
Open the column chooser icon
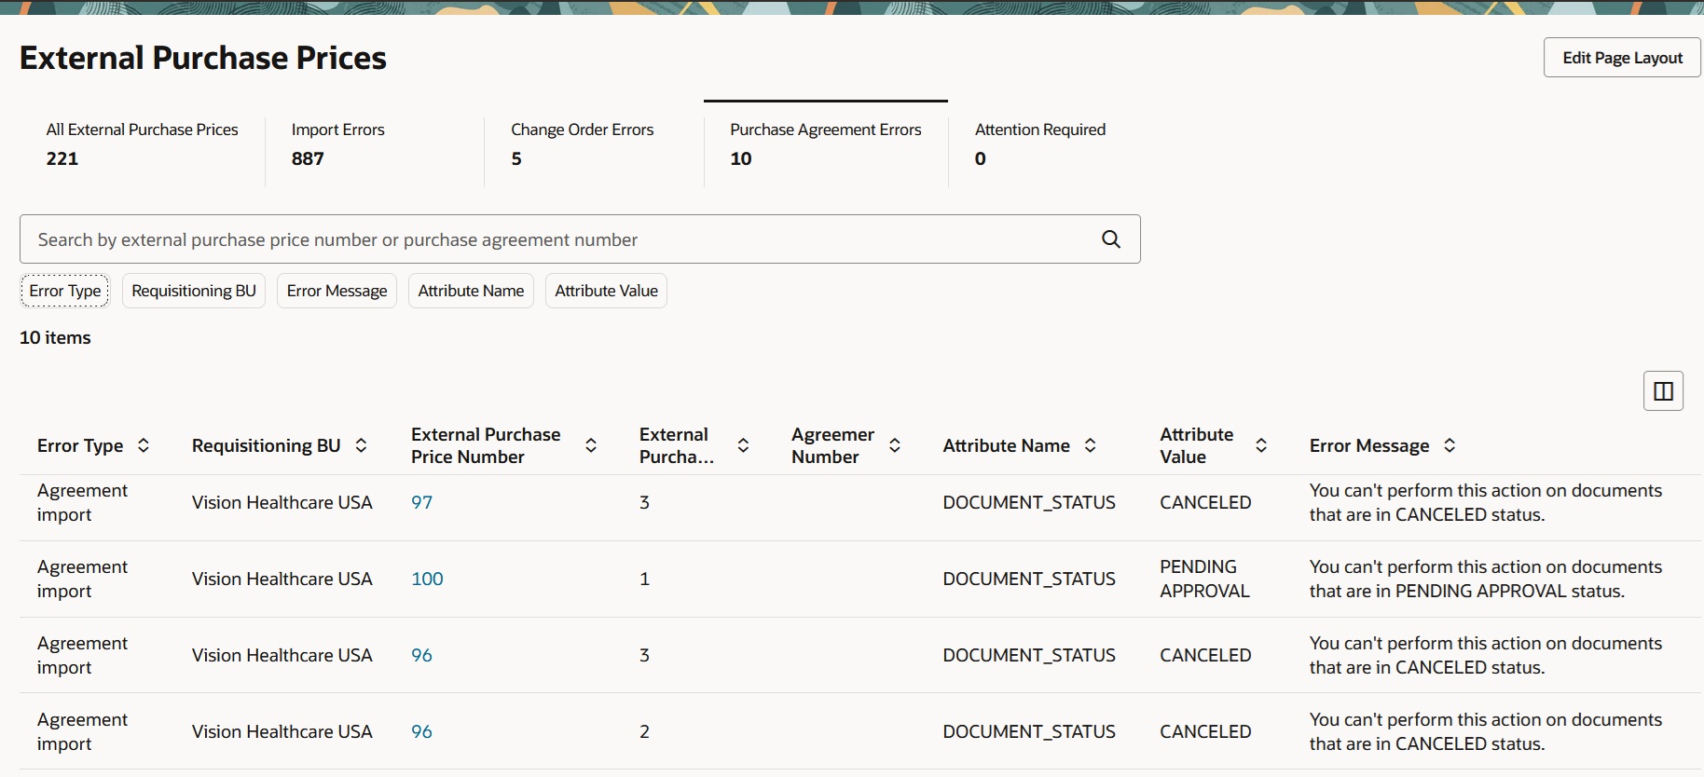tap(1662, 391)
